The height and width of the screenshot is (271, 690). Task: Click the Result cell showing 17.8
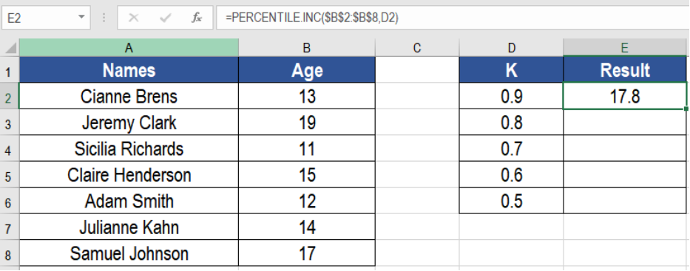pyautogui.click(x=625, y=96)
